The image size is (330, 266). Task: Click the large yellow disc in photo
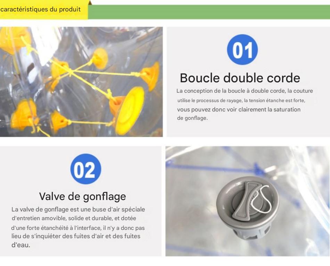(x=130, y=110)
